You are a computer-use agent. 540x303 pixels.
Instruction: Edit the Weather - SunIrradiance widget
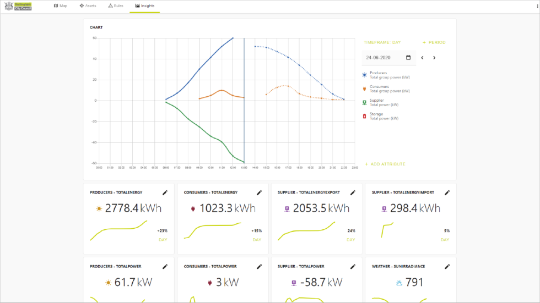point(447,267)
